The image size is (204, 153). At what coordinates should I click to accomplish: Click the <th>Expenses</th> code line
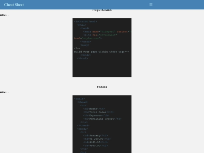(96, 116)
